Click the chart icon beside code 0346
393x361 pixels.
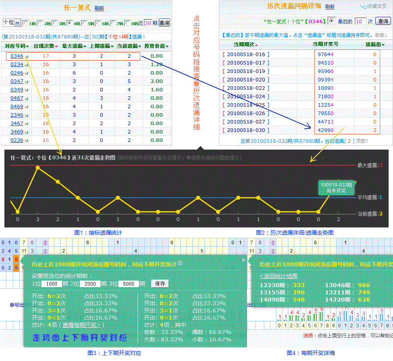pos(27,57)
